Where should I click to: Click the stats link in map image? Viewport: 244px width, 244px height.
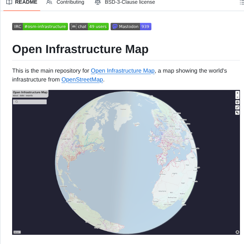pyautogui.click(x=22, y=95)
